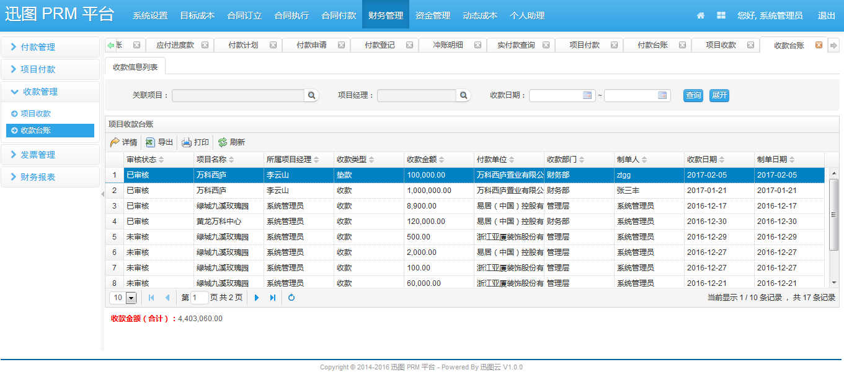
Task: Switch to the 实付款查询 tab
Action: 516,45
